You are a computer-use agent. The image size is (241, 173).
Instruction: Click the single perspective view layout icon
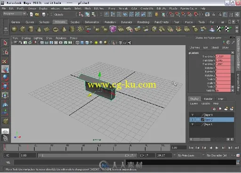(5, 131)
